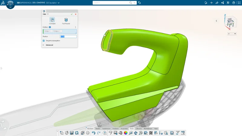Open the units dropdown below view cube
Image resolution: width=242 pixels, height=136 pixels.
[x=232, y=34]
